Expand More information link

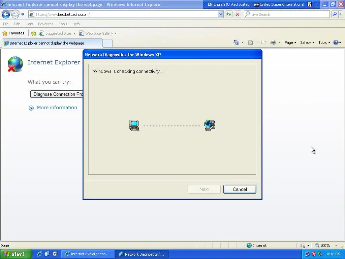[x=57, y=108]
